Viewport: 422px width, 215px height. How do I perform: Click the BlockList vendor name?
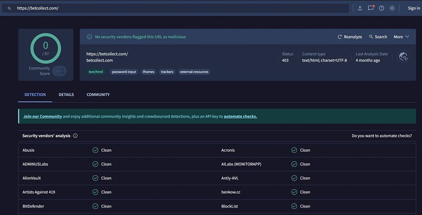point(230,207)
